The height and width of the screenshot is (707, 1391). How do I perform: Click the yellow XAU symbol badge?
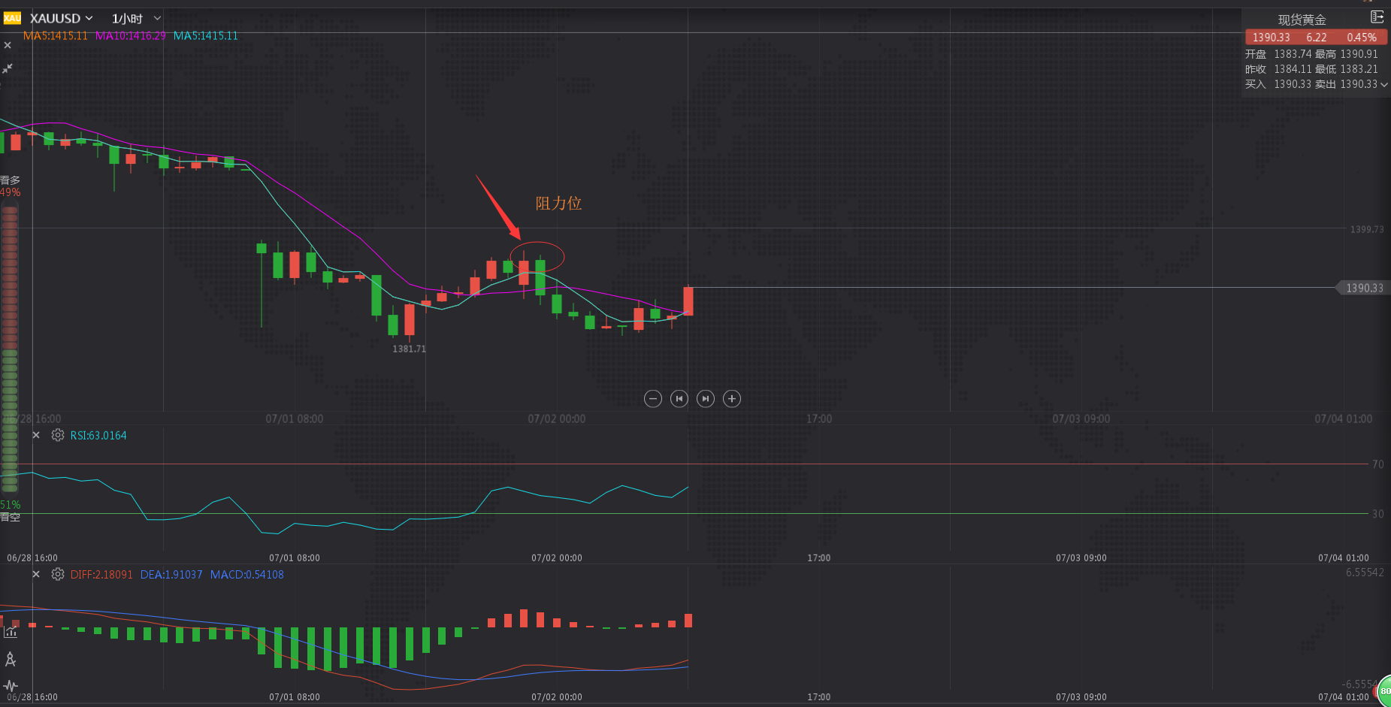(x=11, y=18)
